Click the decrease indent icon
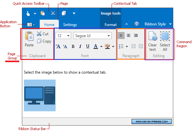Viewport: 192px width, 131px height. (x=141, y=46)
